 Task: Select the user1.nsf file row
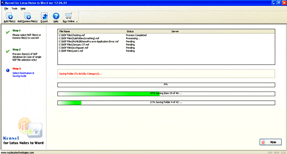[x=166, y=51]
